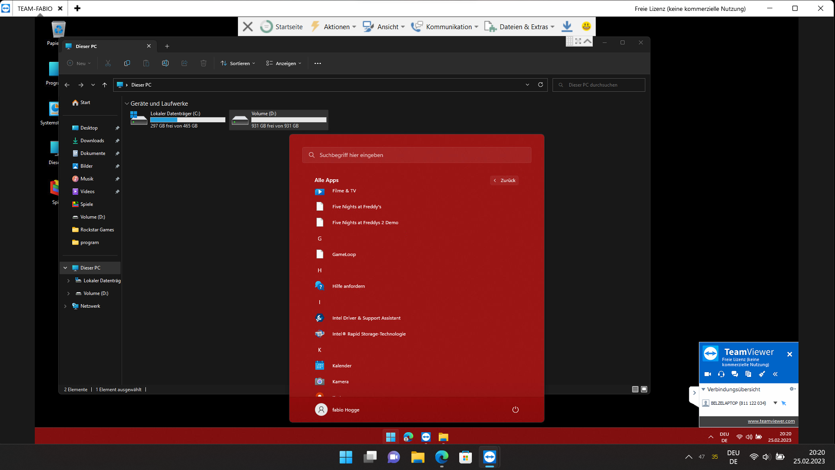The height and width of the screenshot is (470, 835).
Task: Click the Volume (D:) drive capacity bar
Action: [x=289, y=120]
